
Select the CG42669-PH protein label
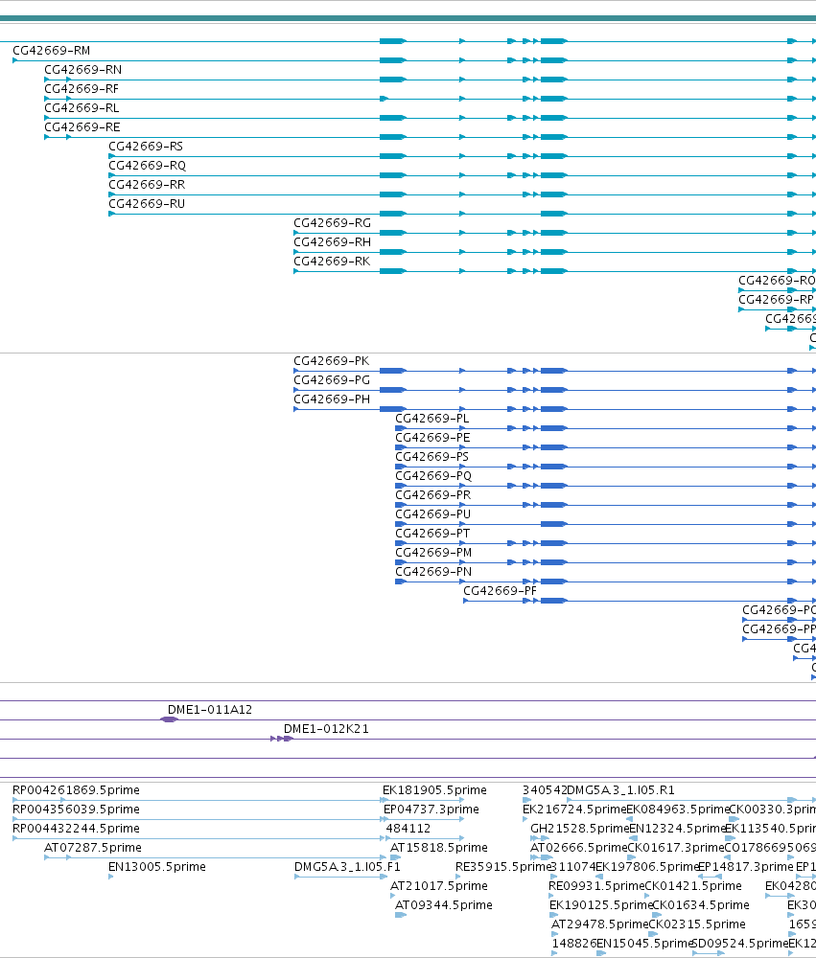pos(332,399)
